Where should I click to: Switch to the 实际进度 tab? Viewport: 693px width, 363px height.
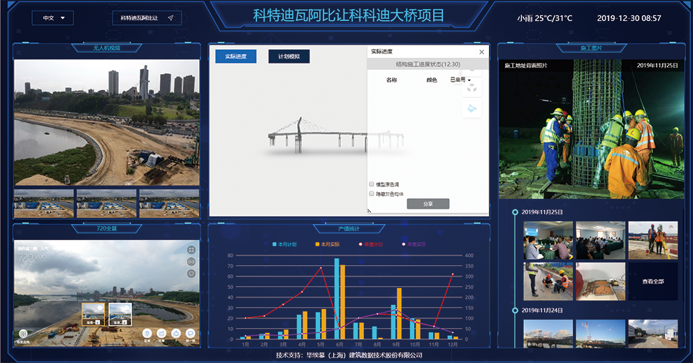(235, 57)
